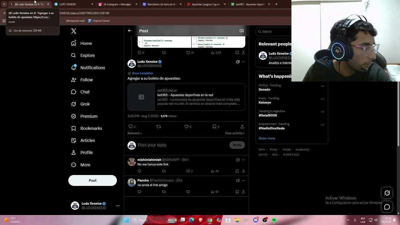Open reader view icon in Post header
400x225 pixels.
[242, 31]
